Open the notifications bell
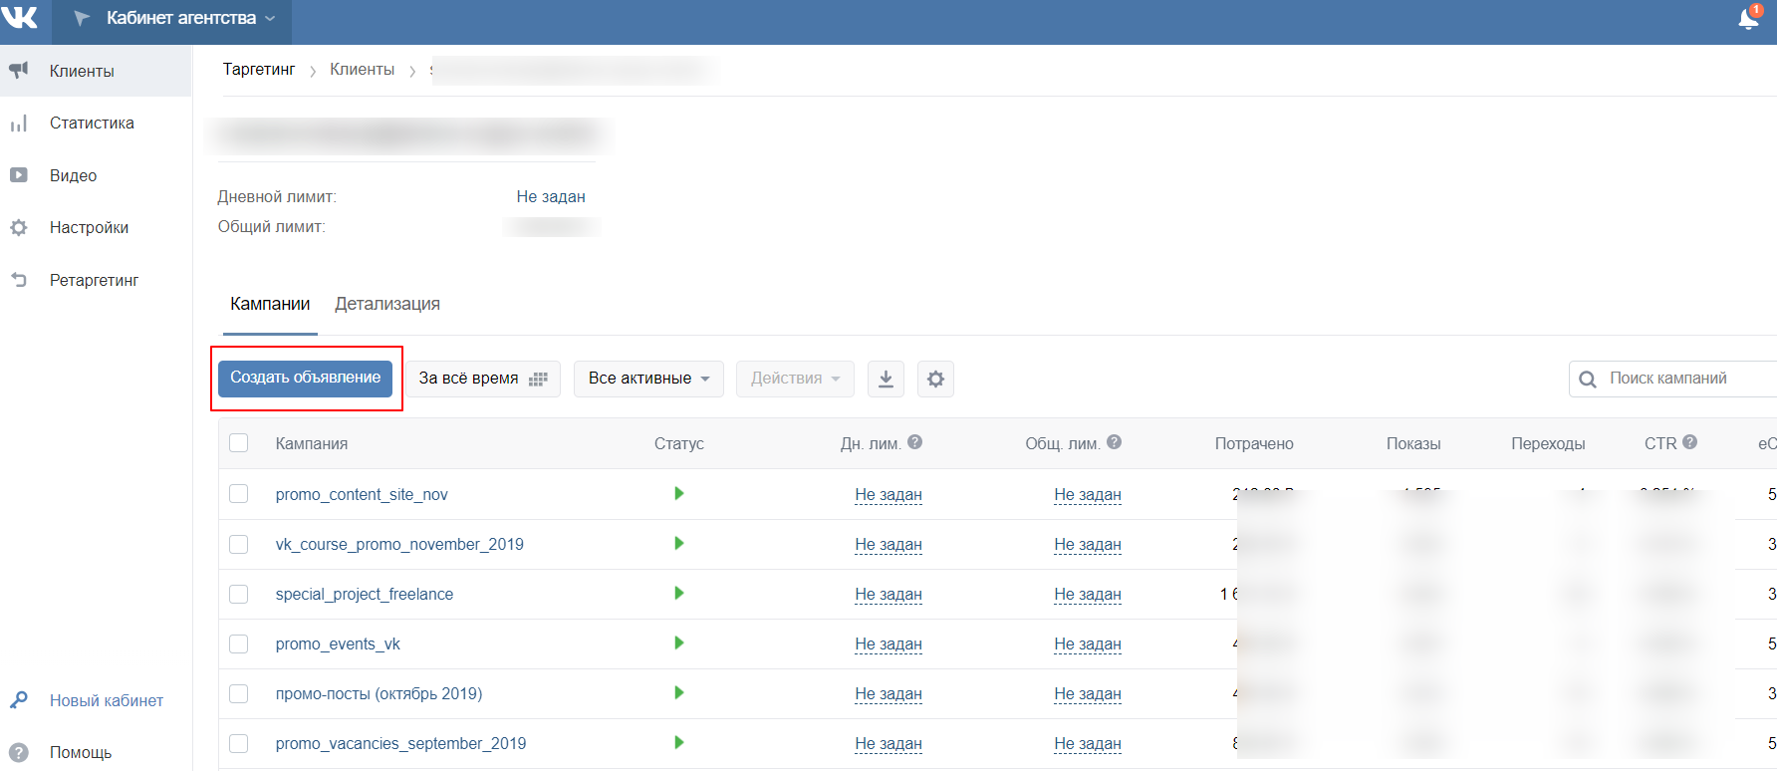Viewport: 1777px width, 771px height. [x=1748, y=18]
